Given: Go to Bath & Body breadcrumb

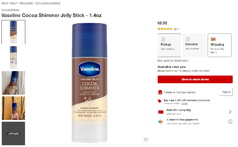Looking at the screenshot, I should (x=26, y=3).
